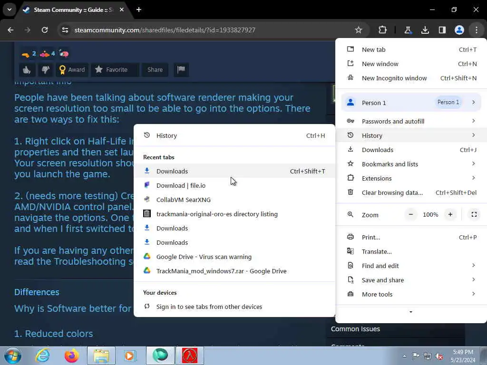The image size is (487, 365).
Task: Add guide to Favorites
Action: tap(115, 70)
